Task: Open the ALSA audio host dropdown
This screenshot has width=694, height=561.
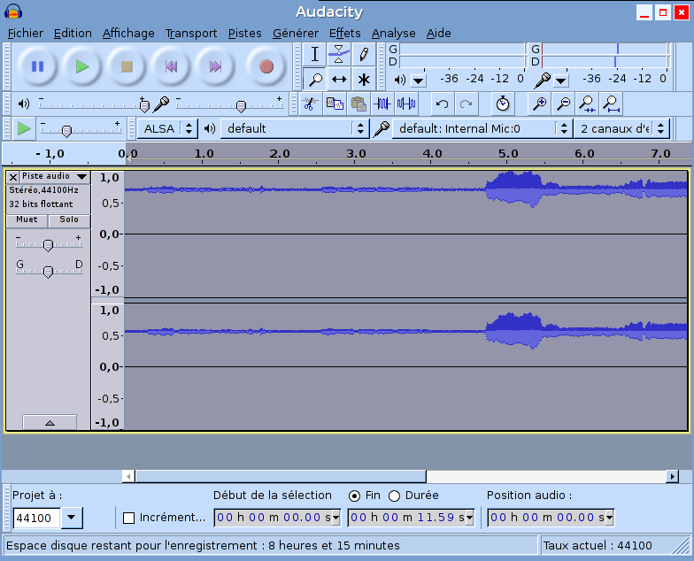Action: click(x=166, y=129)
